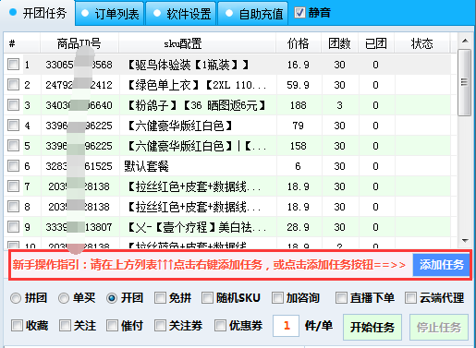Sort by the 价格 column header
The height and width of the screenshot is (348, 476).
(298, 43)
